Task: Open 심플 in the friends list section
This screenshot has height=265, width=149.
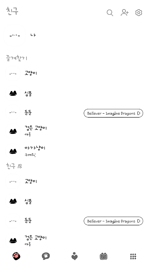Action: click(x=74, y=201)
